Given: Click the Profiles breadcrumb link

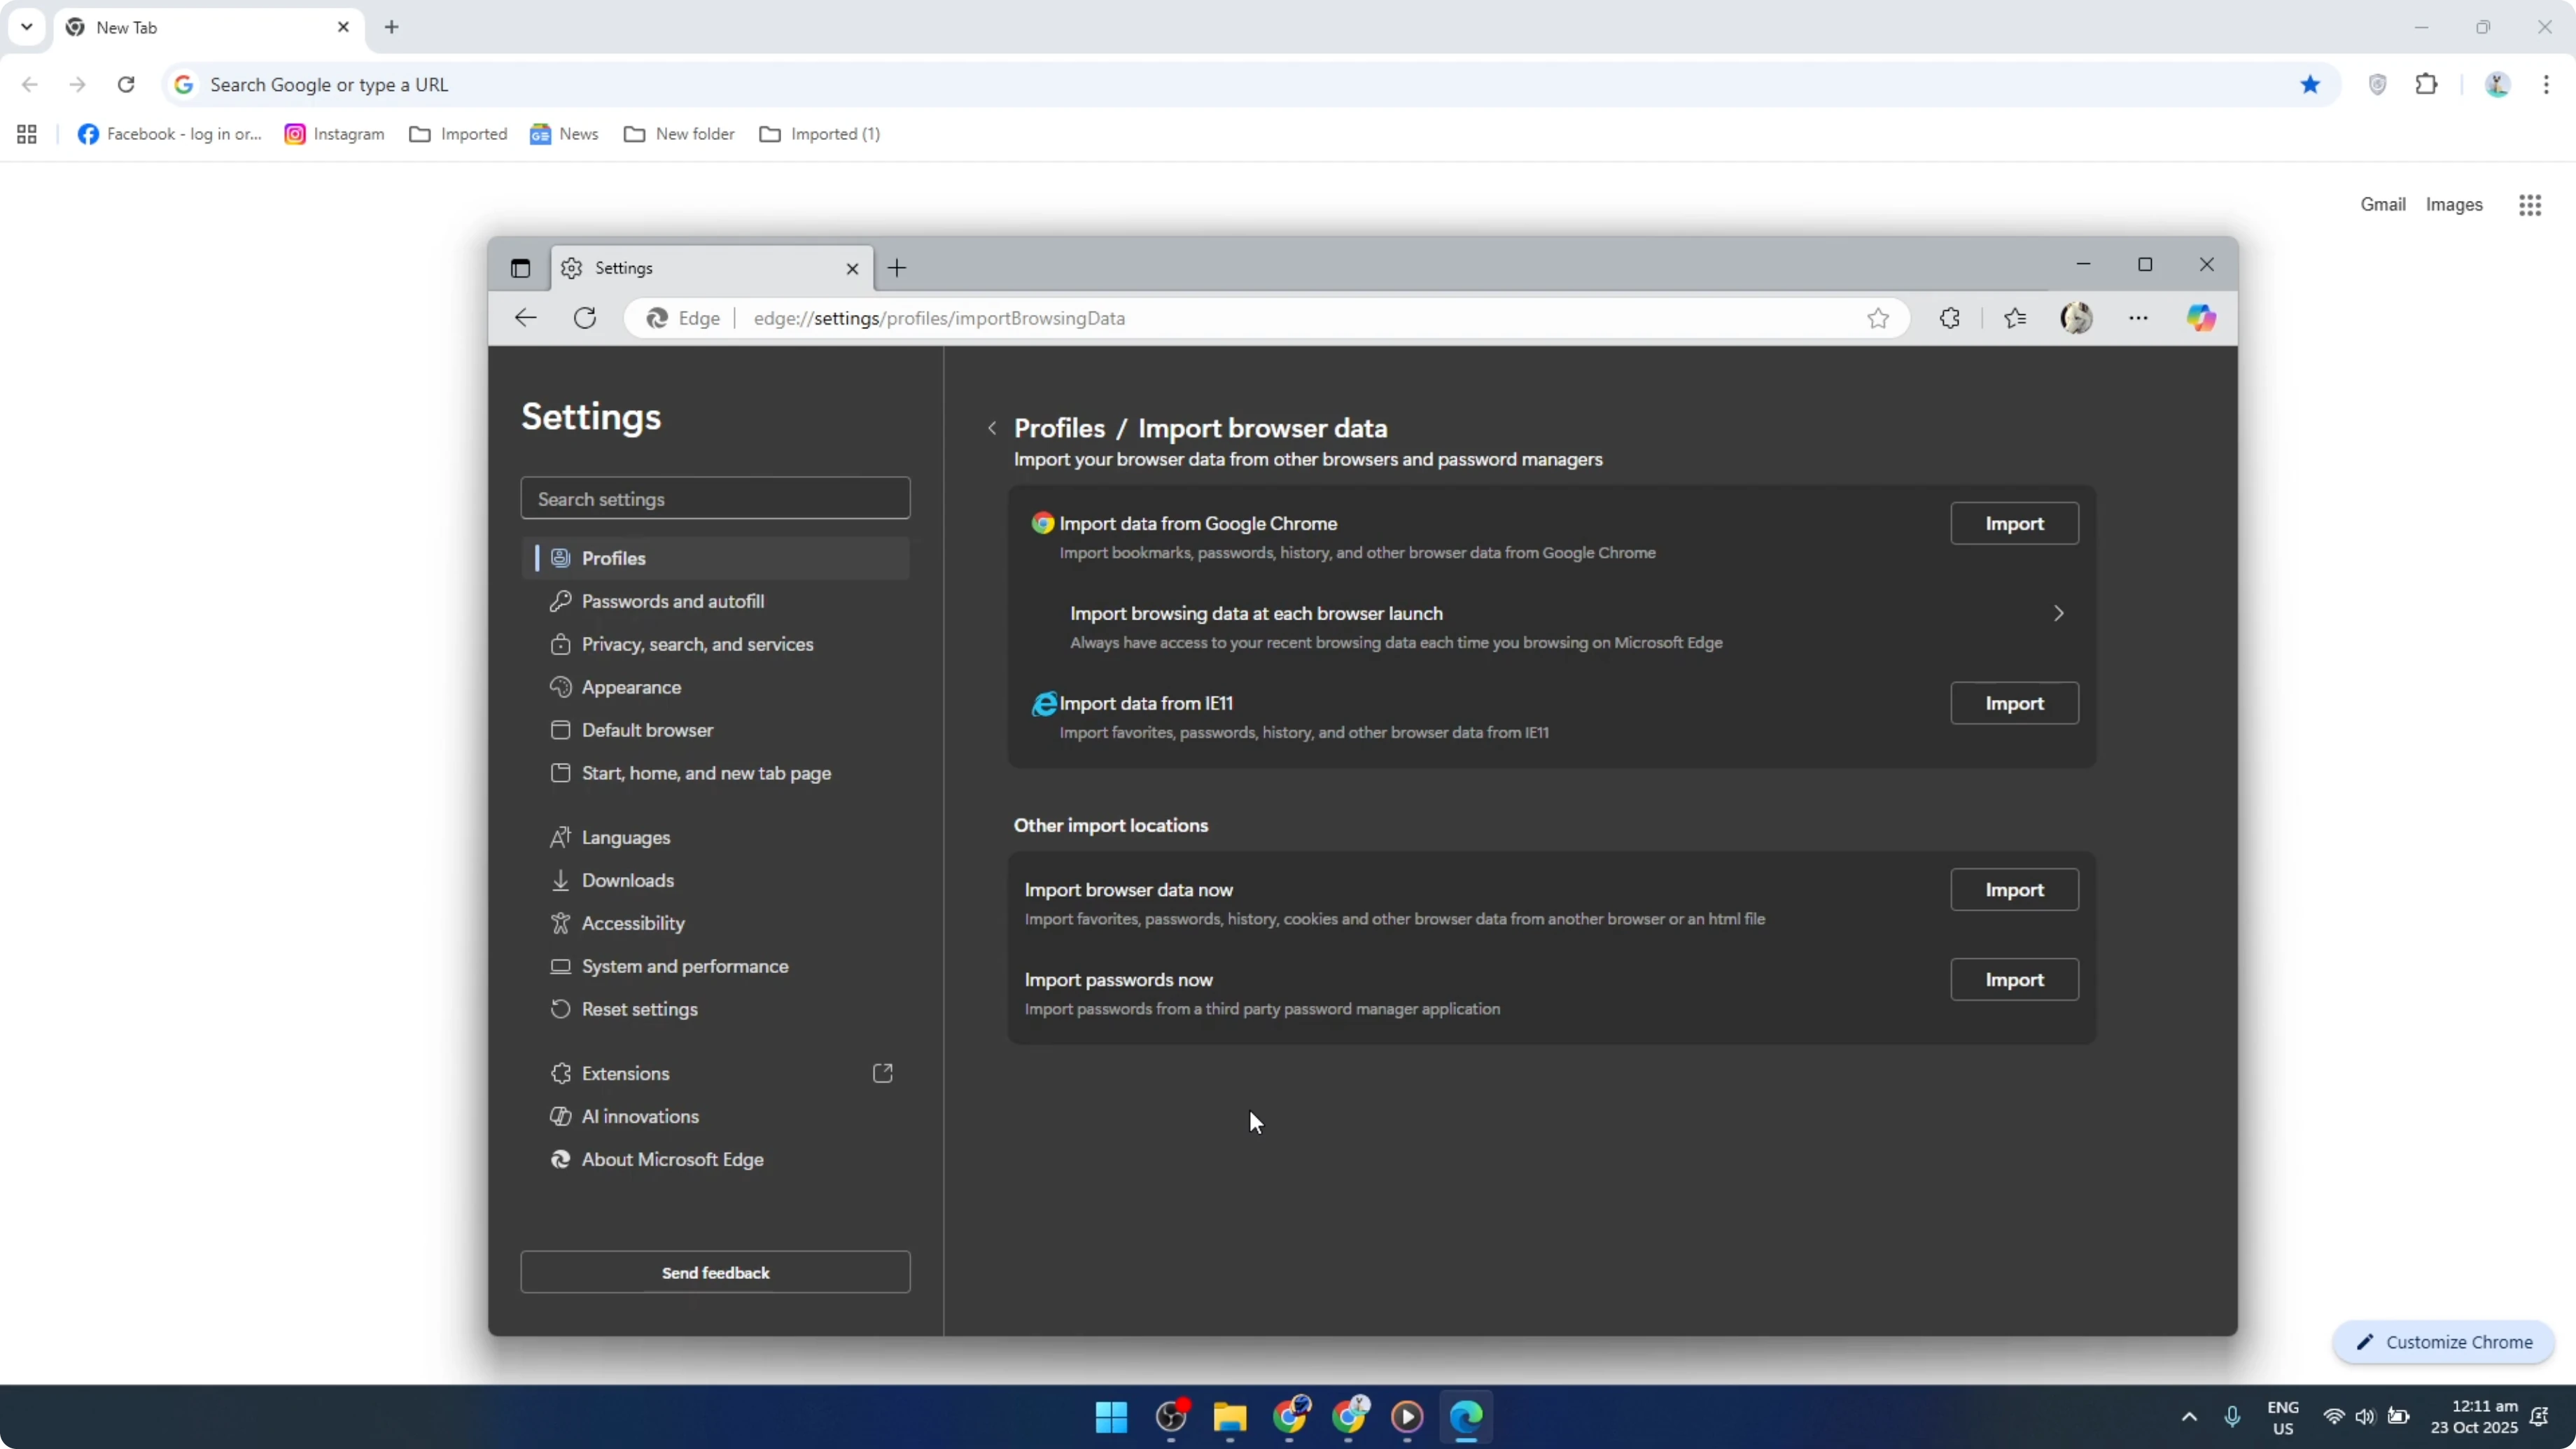Looking at the screenshot, I should pyautogui.click(x=1059, y=428).
